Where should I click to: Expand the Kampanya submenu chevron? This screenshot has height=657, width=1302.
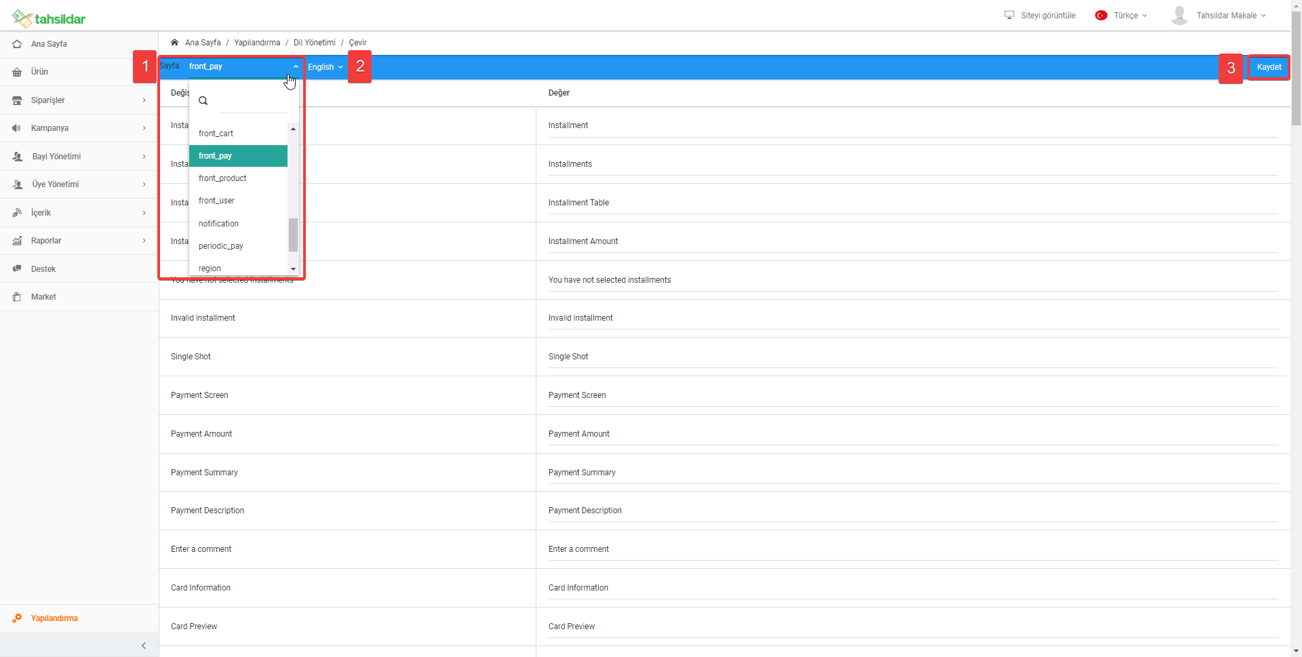tap(144, 128)
